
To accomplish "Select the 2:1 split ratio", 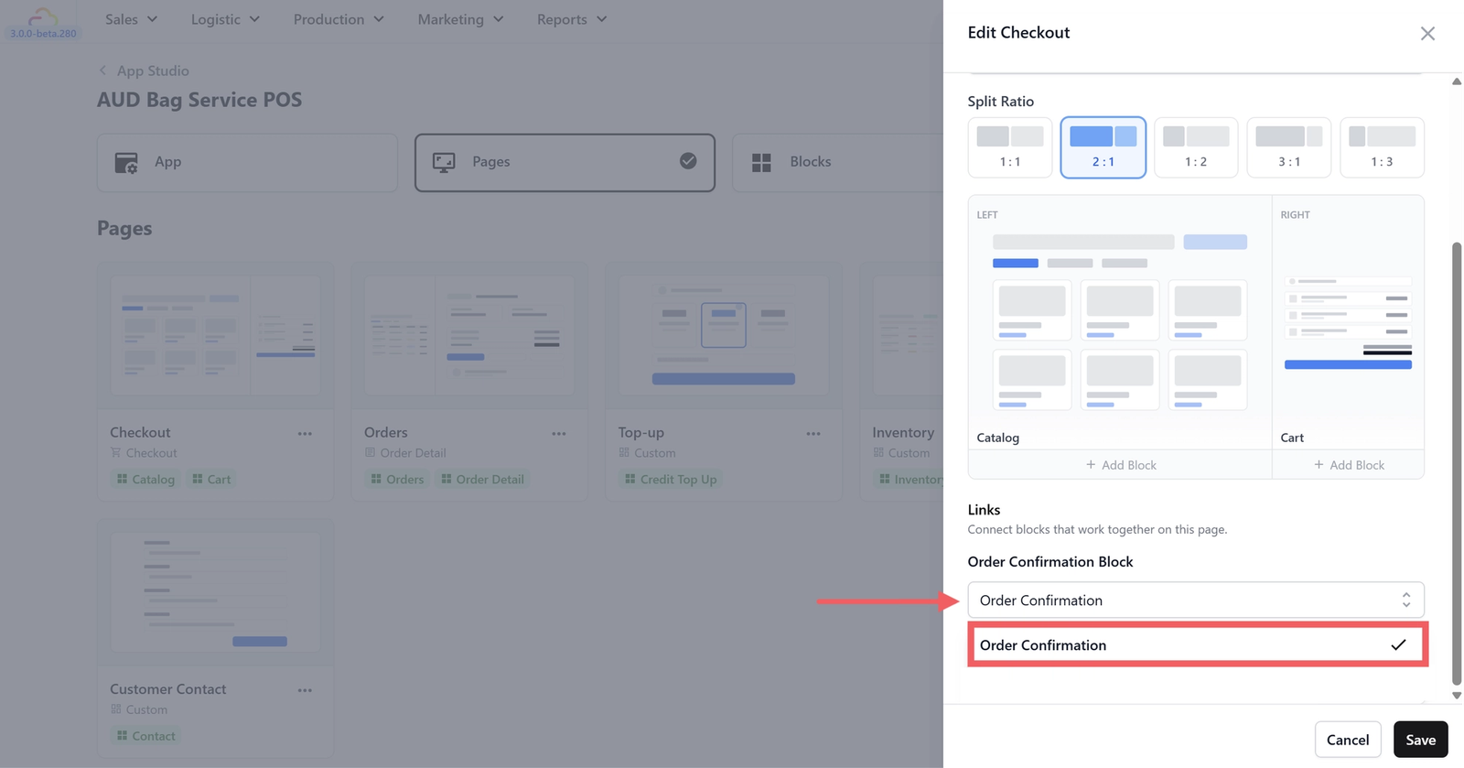I will (x=1103, y=147).
